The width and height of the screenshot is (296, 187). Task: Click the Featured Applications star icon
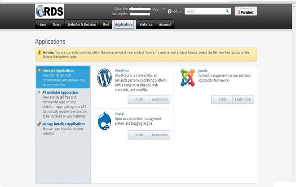(39, 70)
